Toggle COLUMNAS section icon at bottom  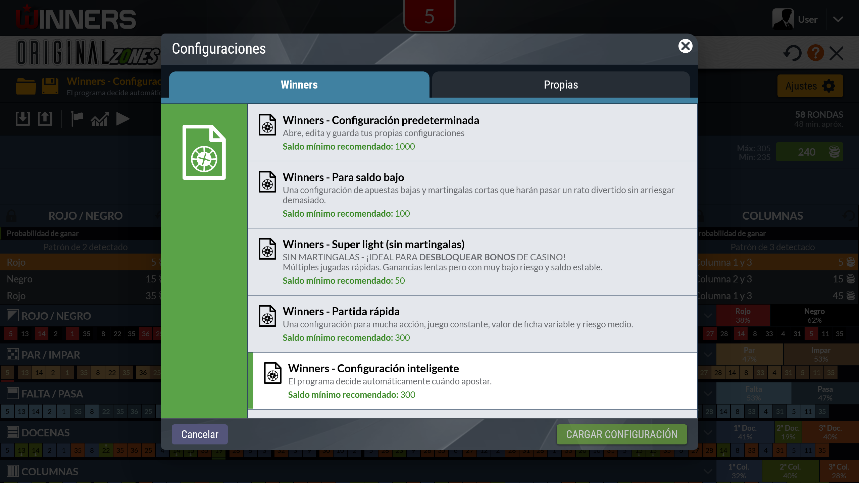tap(12, 471)
